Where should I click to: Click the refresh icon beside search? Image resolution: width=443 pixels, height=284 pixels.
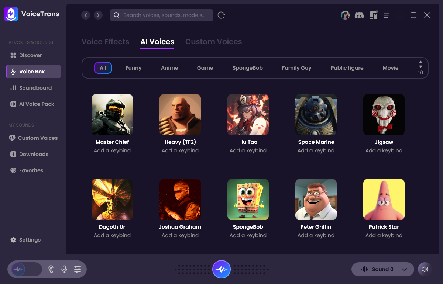(x=221, y=15)
